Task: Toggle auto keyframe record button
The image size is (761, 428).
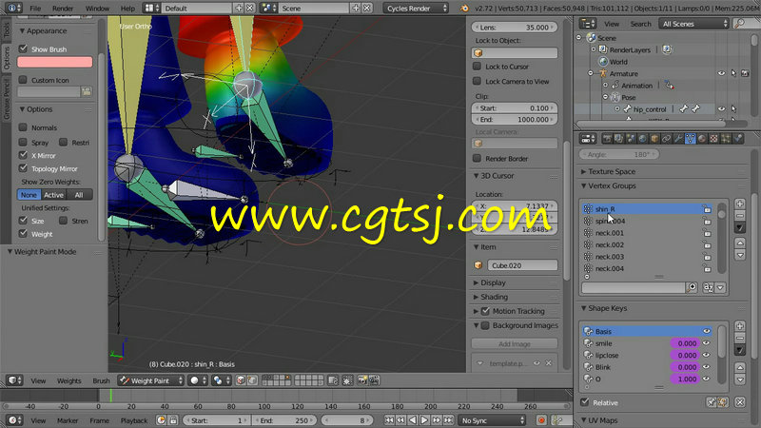Action: (x=541, y=420)
